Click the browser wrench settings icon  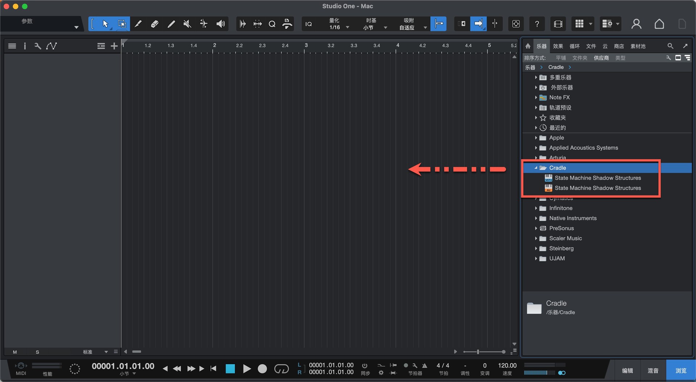click(x=668, y=58)
